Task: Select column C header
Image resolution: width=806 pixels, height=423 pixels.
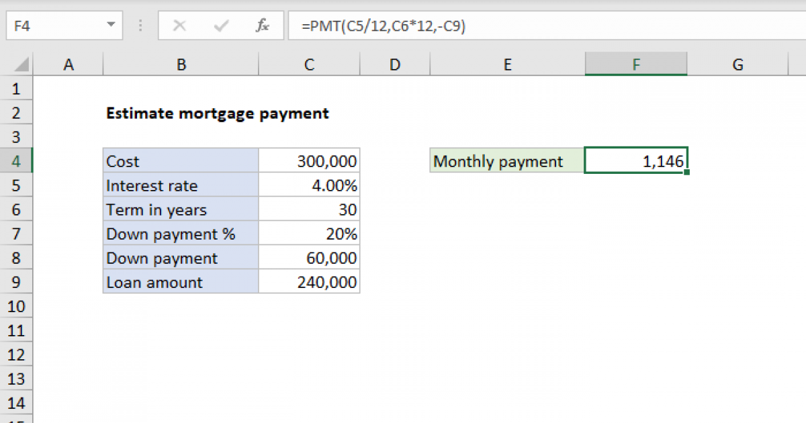Action: coord(309,64)
